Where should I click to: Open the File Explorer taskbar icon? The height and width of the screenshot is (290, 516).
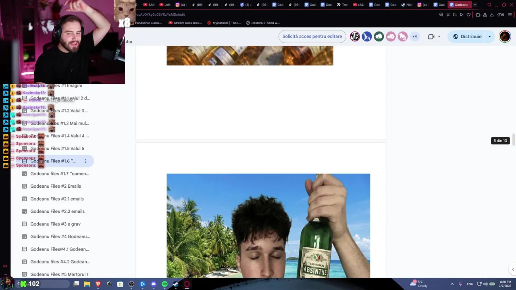pyautogui.click(x=87, y=284)
